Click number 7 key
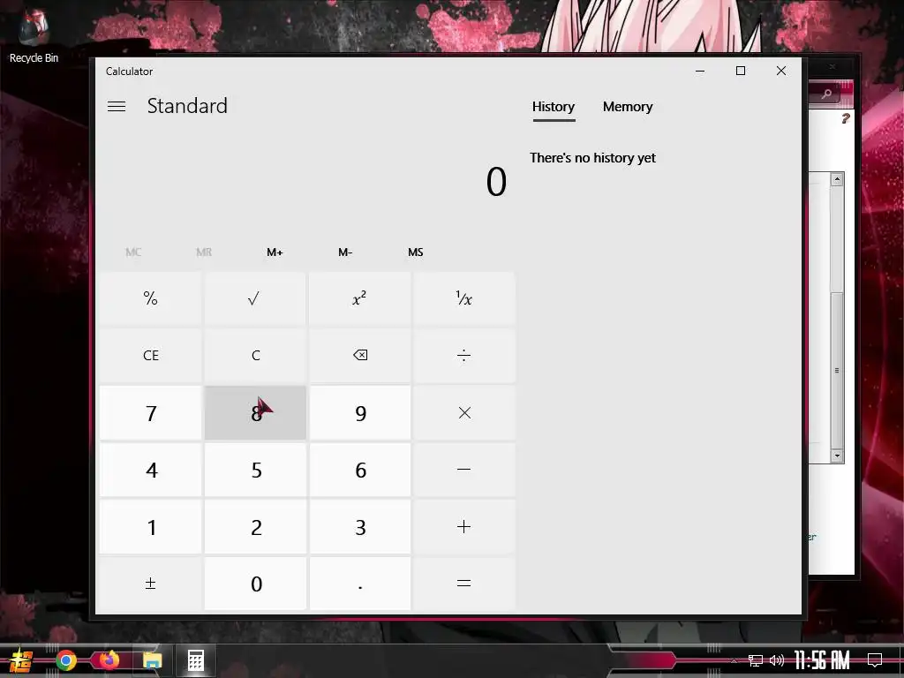 pyautogui.click(x=150, y=413)
